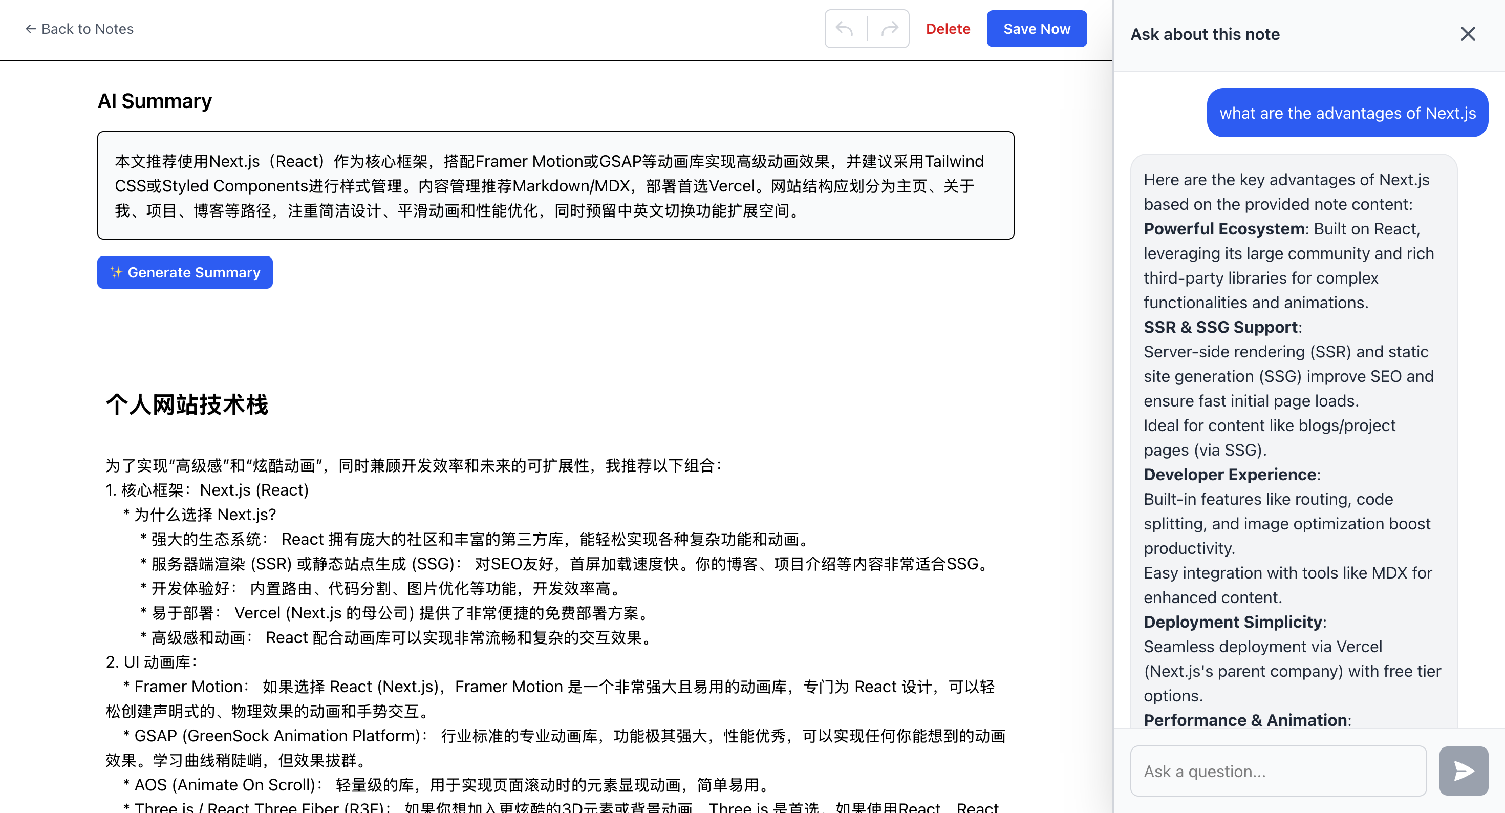Click the intro line 为了实现"高级感"和"炫酷动画"
This screenshot has width=1505, height=813.
click(x=414, y=465)
